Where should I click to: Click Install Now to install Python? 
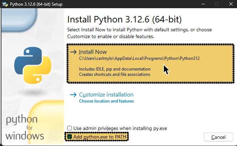click(151, 63)
